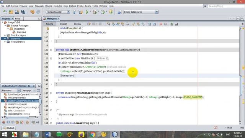245x138 pixels.
Task: Open the Members dropdown in Navigator
Action: click(19, 90)
